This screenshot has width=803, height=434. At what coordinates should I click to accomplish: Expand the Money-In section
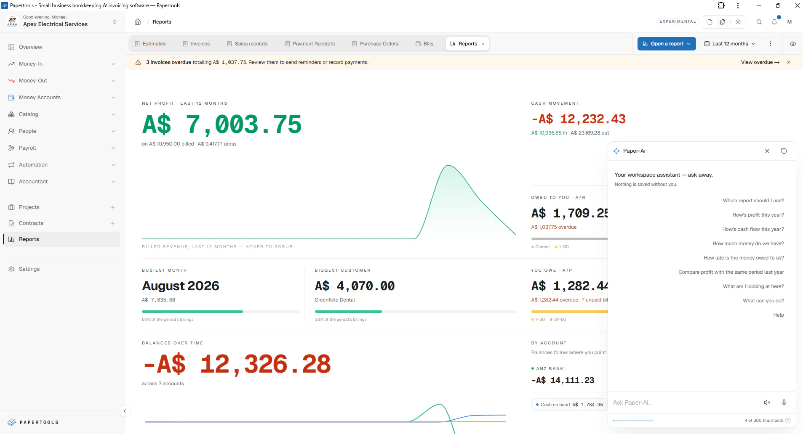coord(61,64)
